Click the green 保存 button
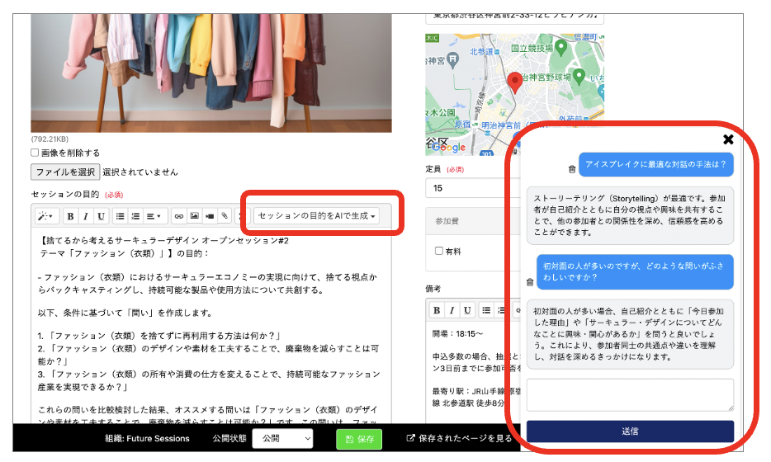Screen dimensions: 771x462 [359, 440]
